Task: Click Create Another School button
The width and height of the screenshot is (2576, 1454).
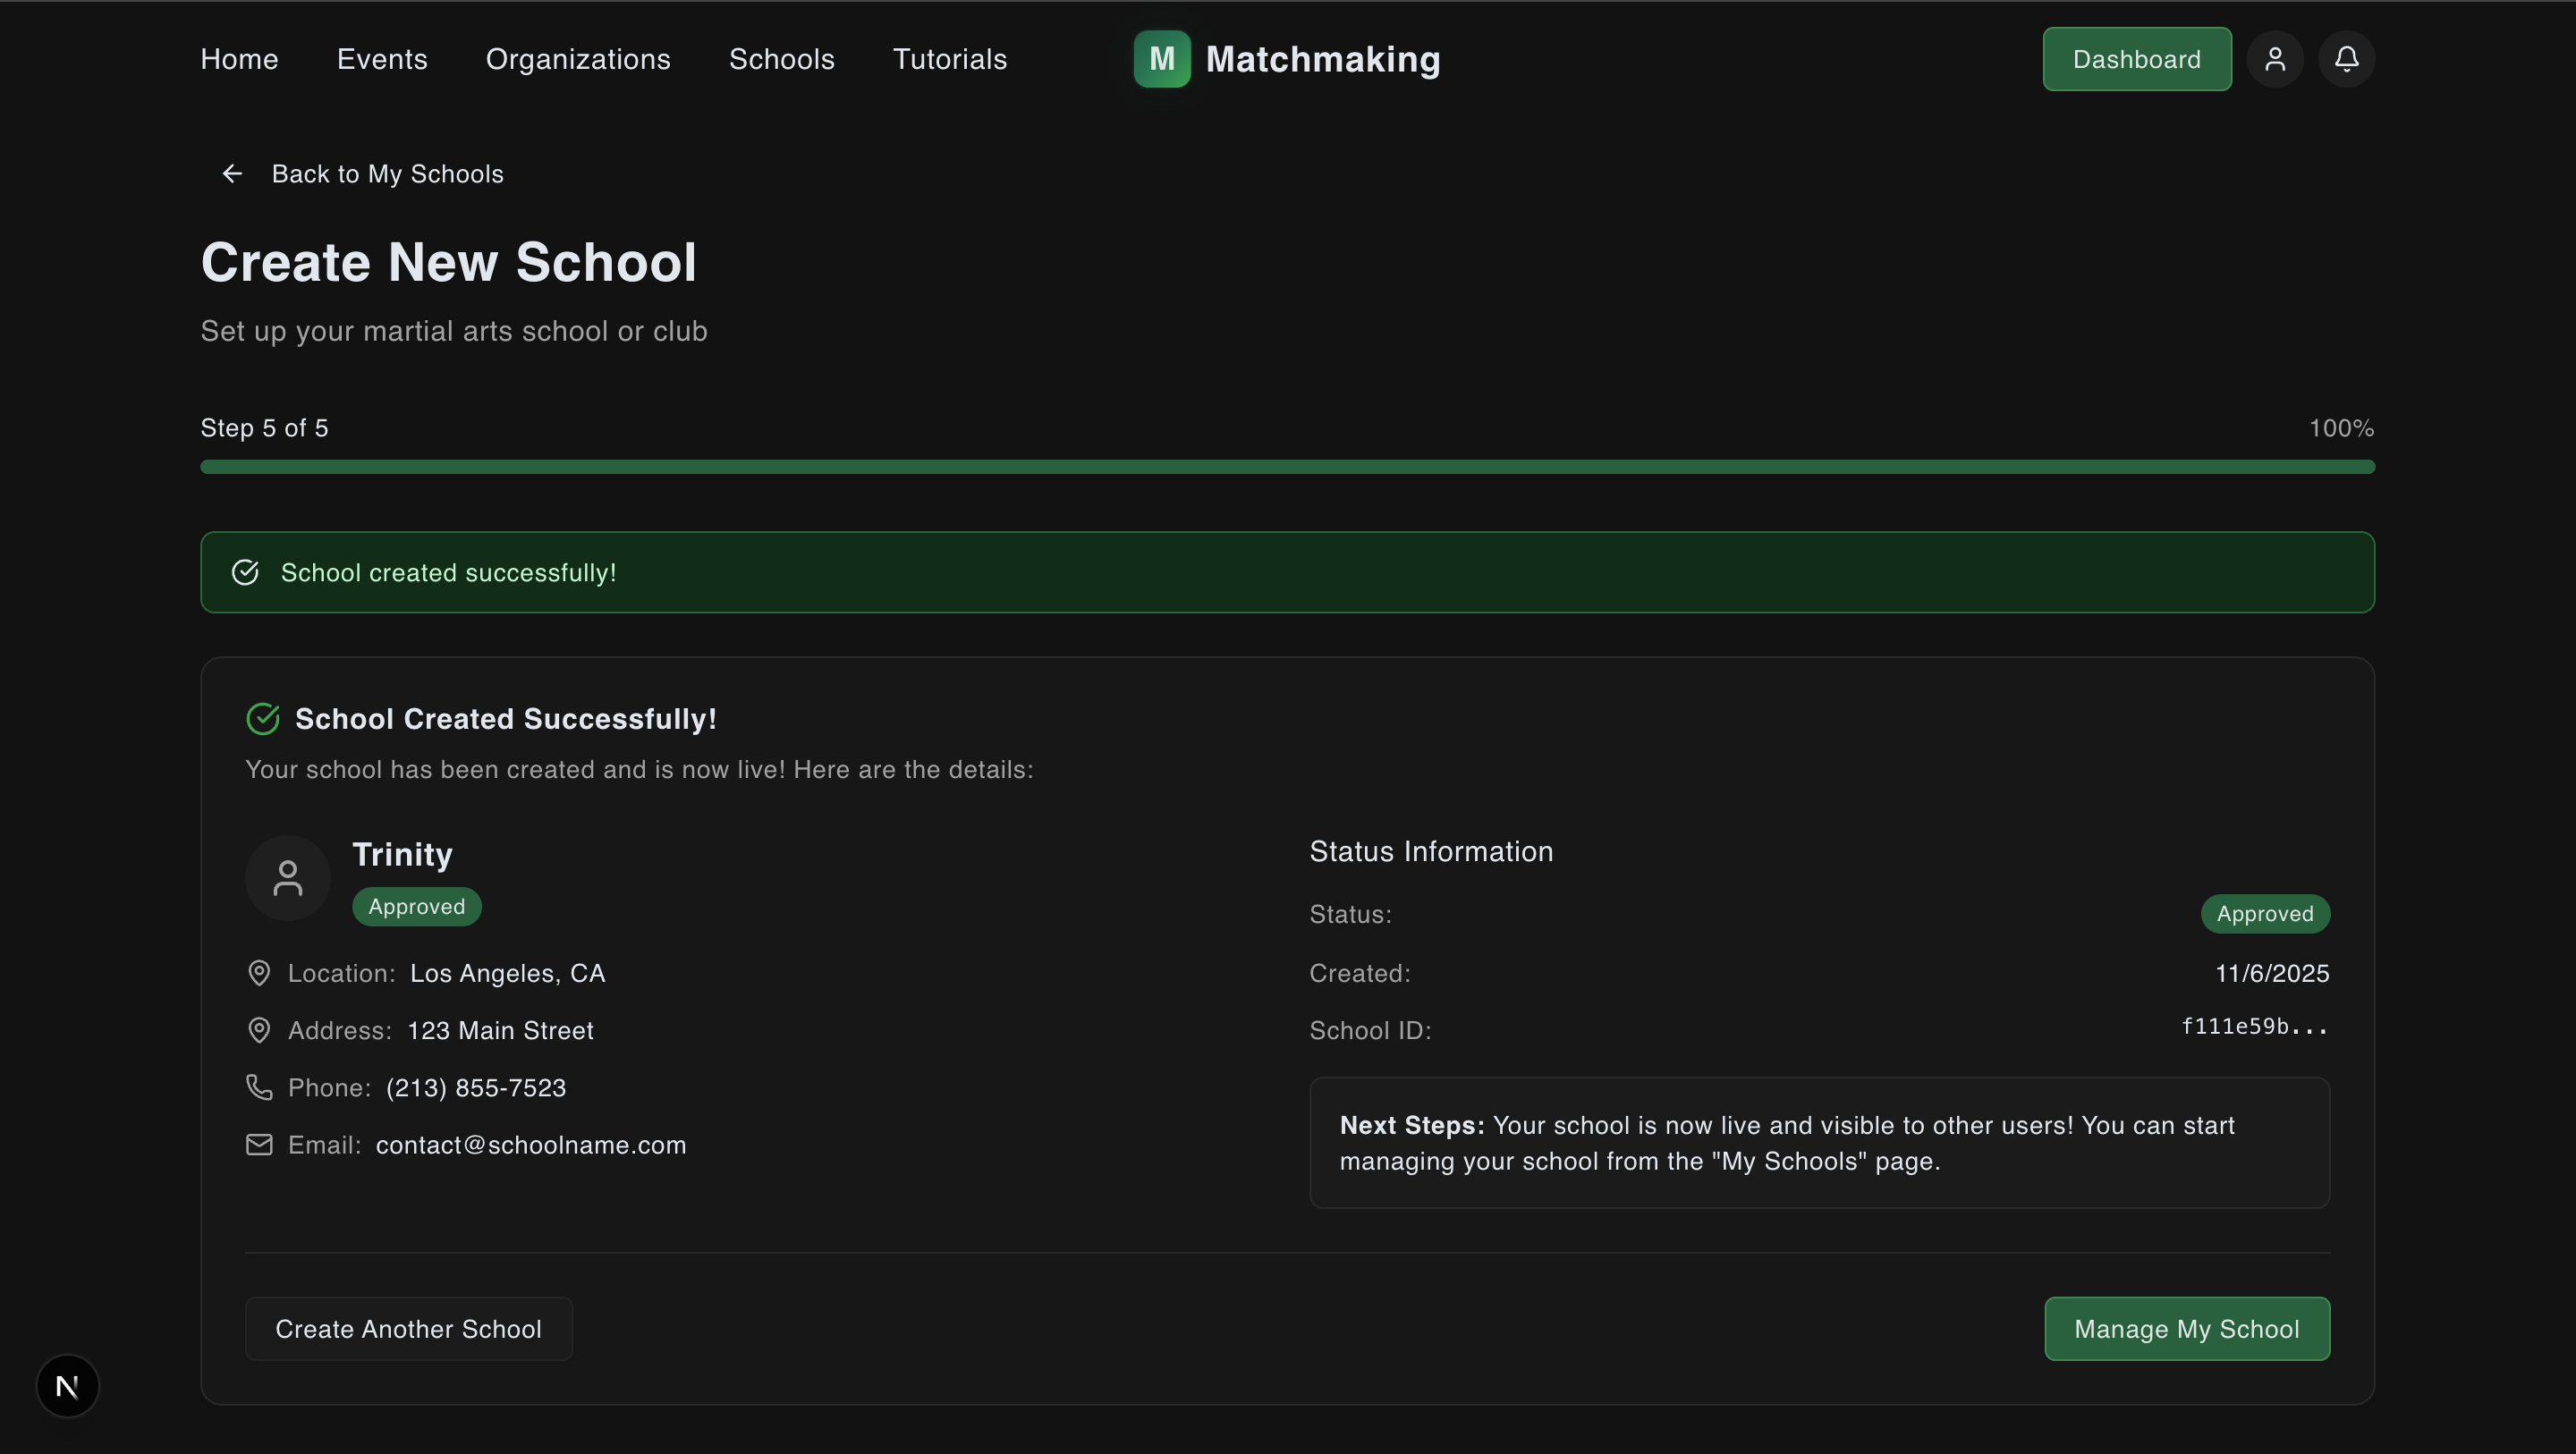Action: pyautogui.click(x=409, y=1329)
